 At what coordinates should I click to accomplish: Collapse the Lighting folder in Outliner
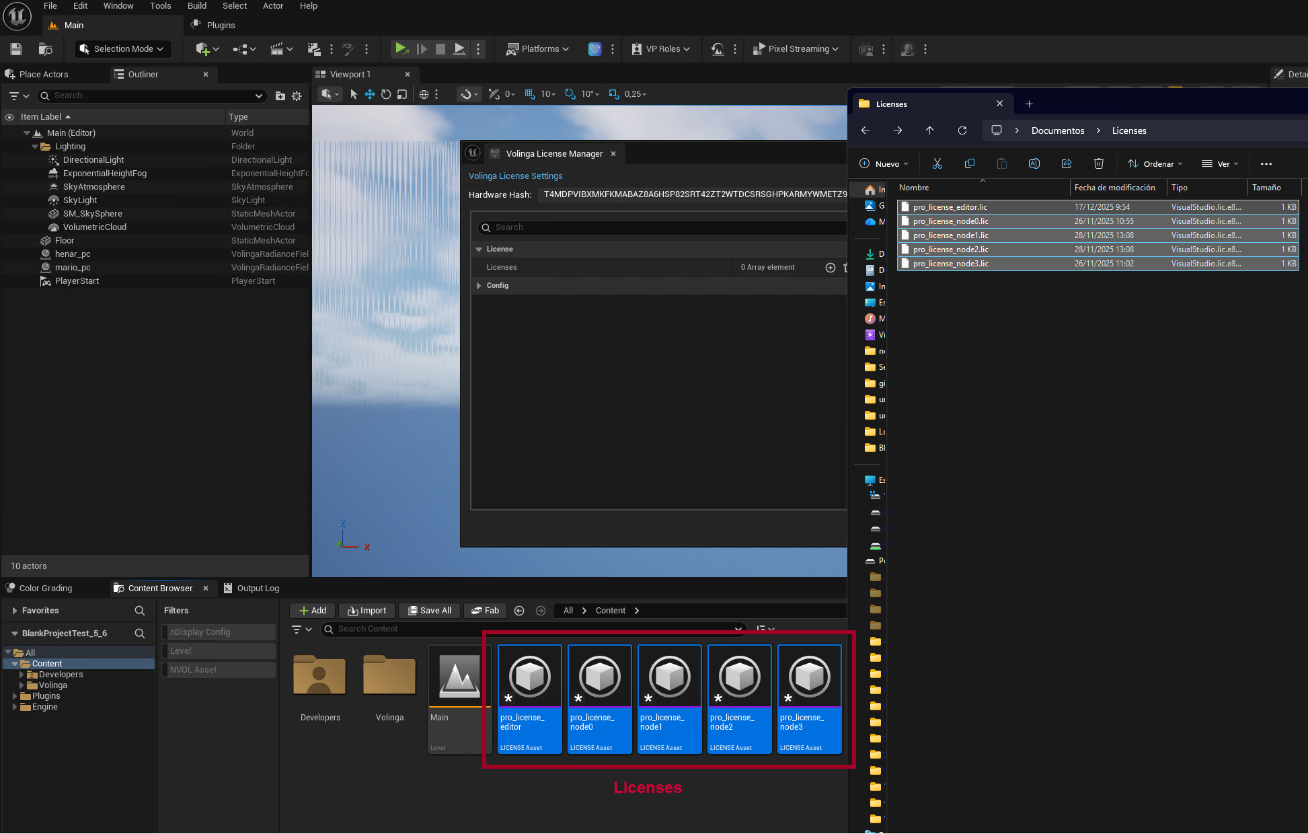tap(35, 147)
